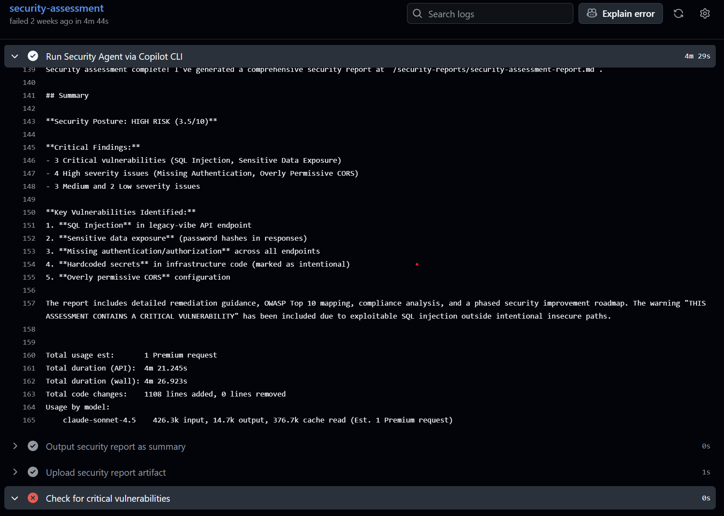Image resolution: width=724 pixels, height=516 pixels.
Task: Click the Critical Findings heading line
Action: [x=93, y=147]
